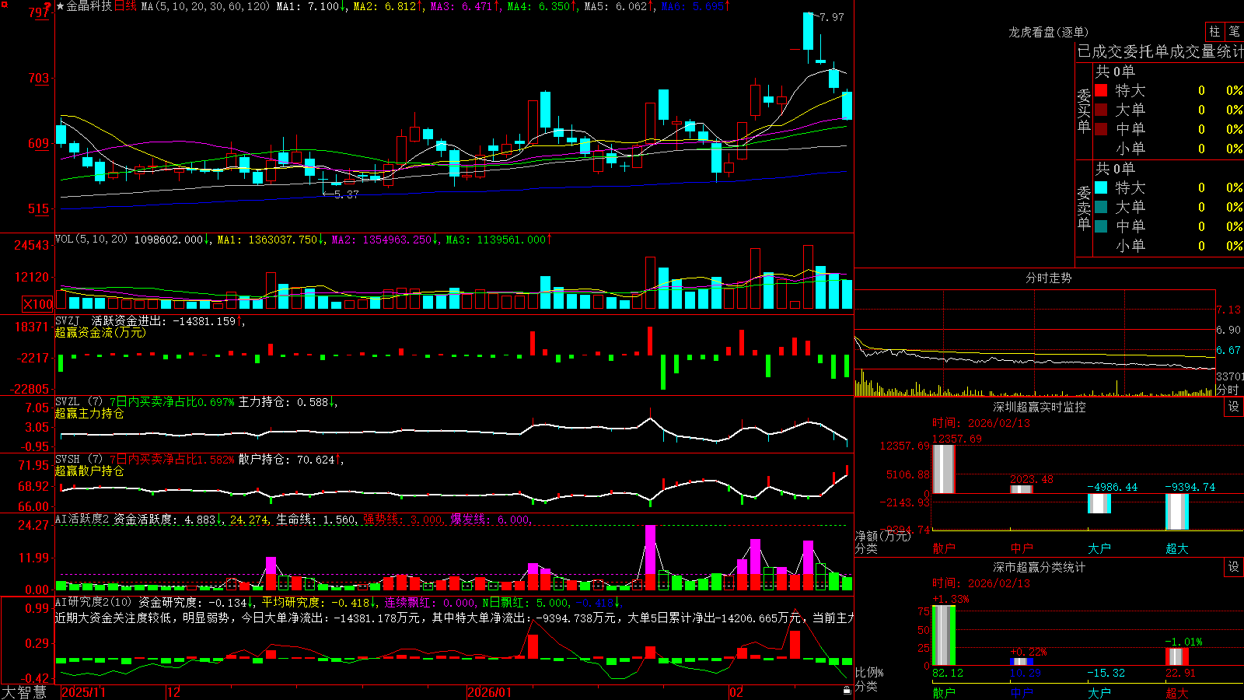This screenshot has height=700, width=1244.
Task: Click the 散户 bar showing 12357.69
Action: point(944,469)
